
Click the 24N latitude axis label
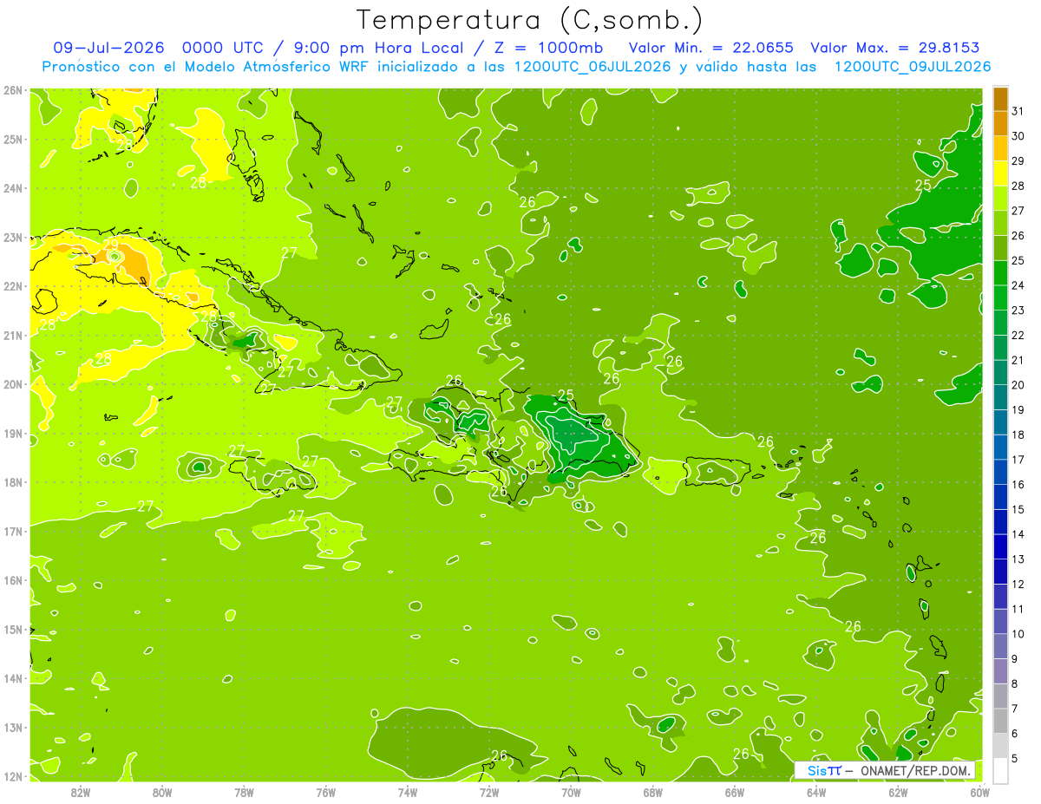pos(12,188)
